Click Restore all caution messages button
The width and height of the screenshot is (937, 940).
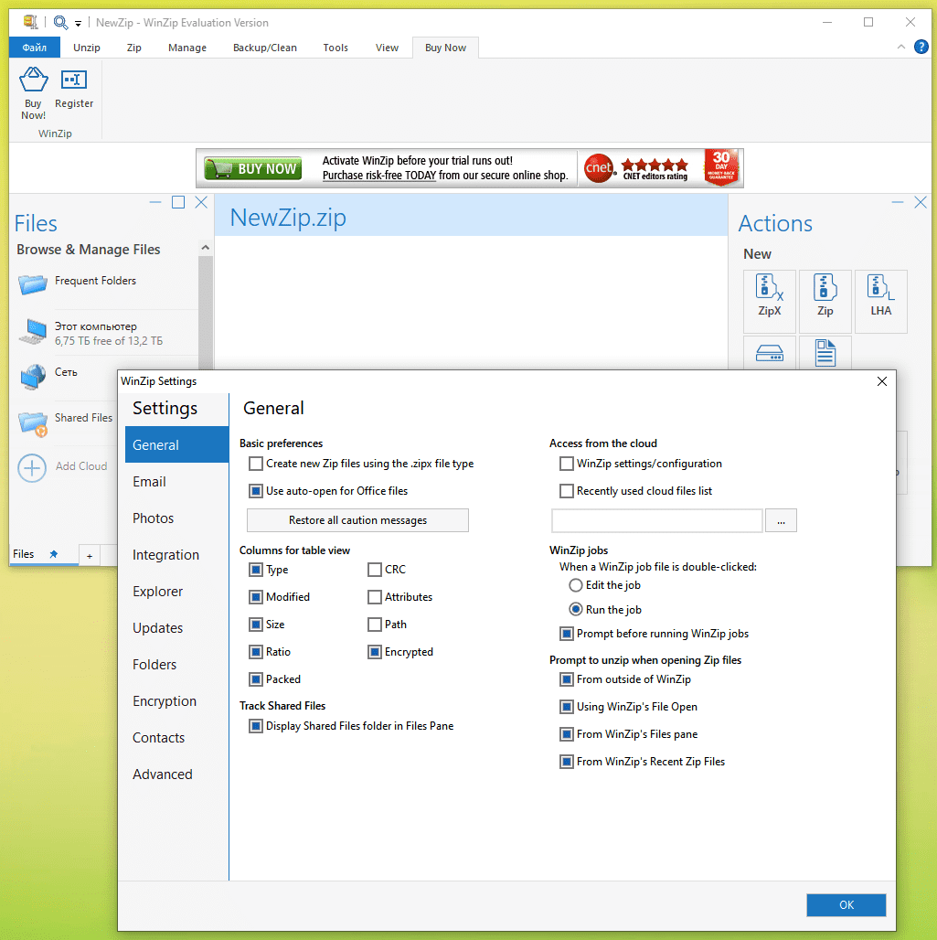click(x=358, y=520)
